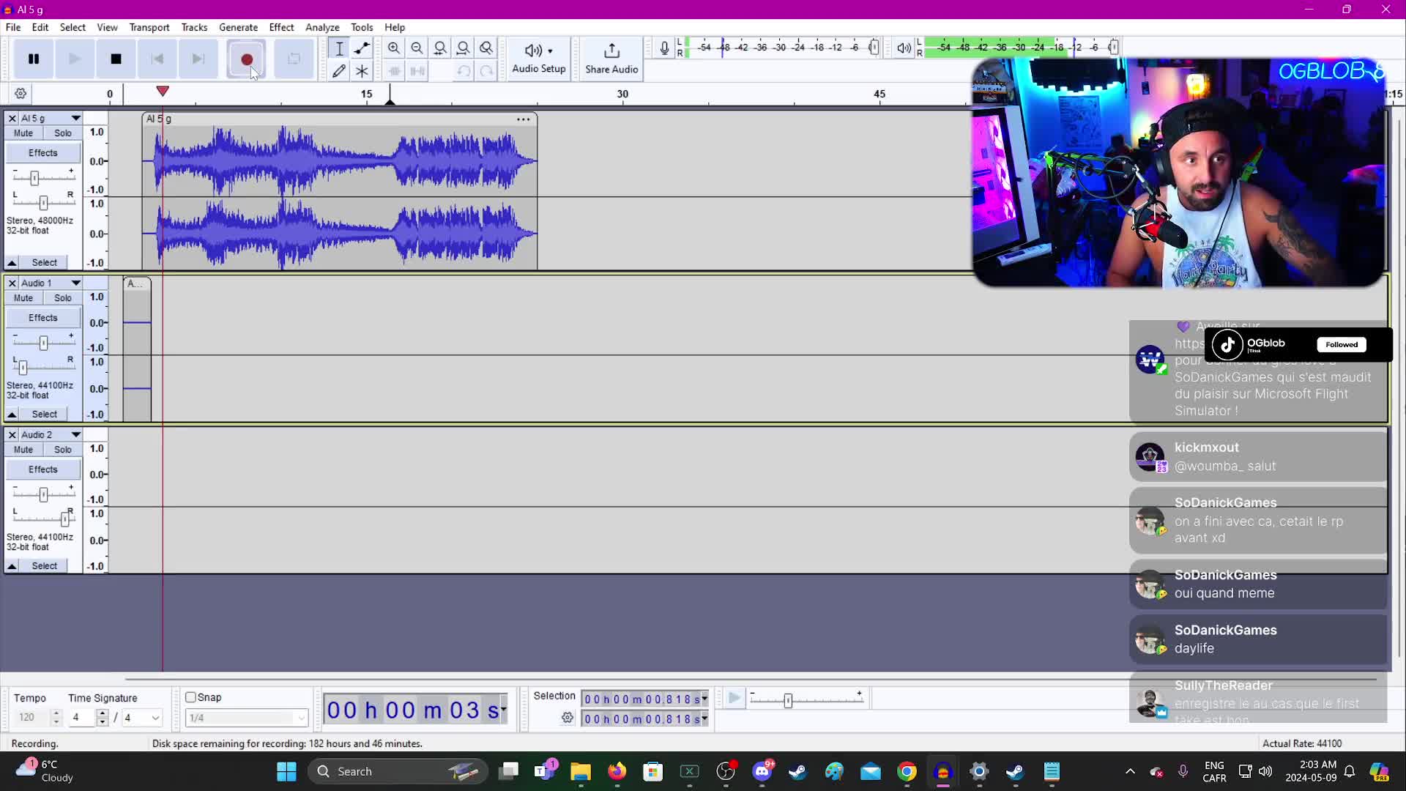The width and height of the screenshot is (1406, 791).
Task: Collapse AI 5 g track with arrow
Action: click(12, 262)
